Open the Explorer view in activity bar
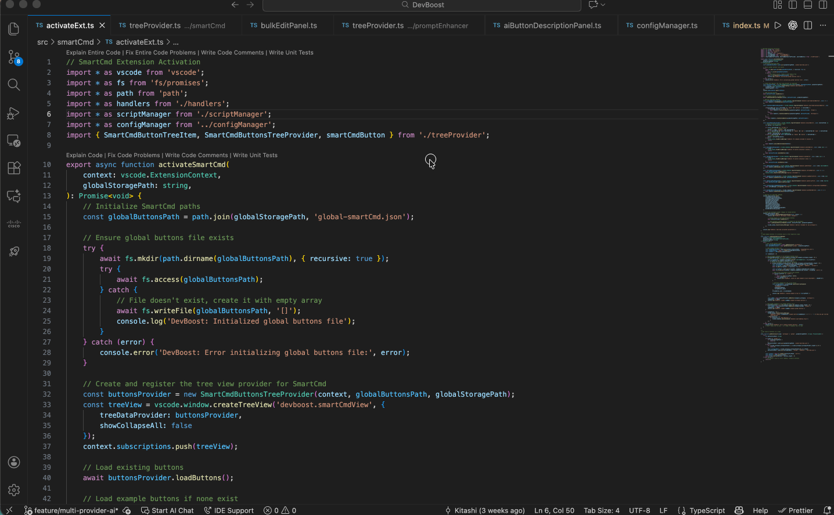This screenshot has width=834, height=515. click(x=14, y=28)
